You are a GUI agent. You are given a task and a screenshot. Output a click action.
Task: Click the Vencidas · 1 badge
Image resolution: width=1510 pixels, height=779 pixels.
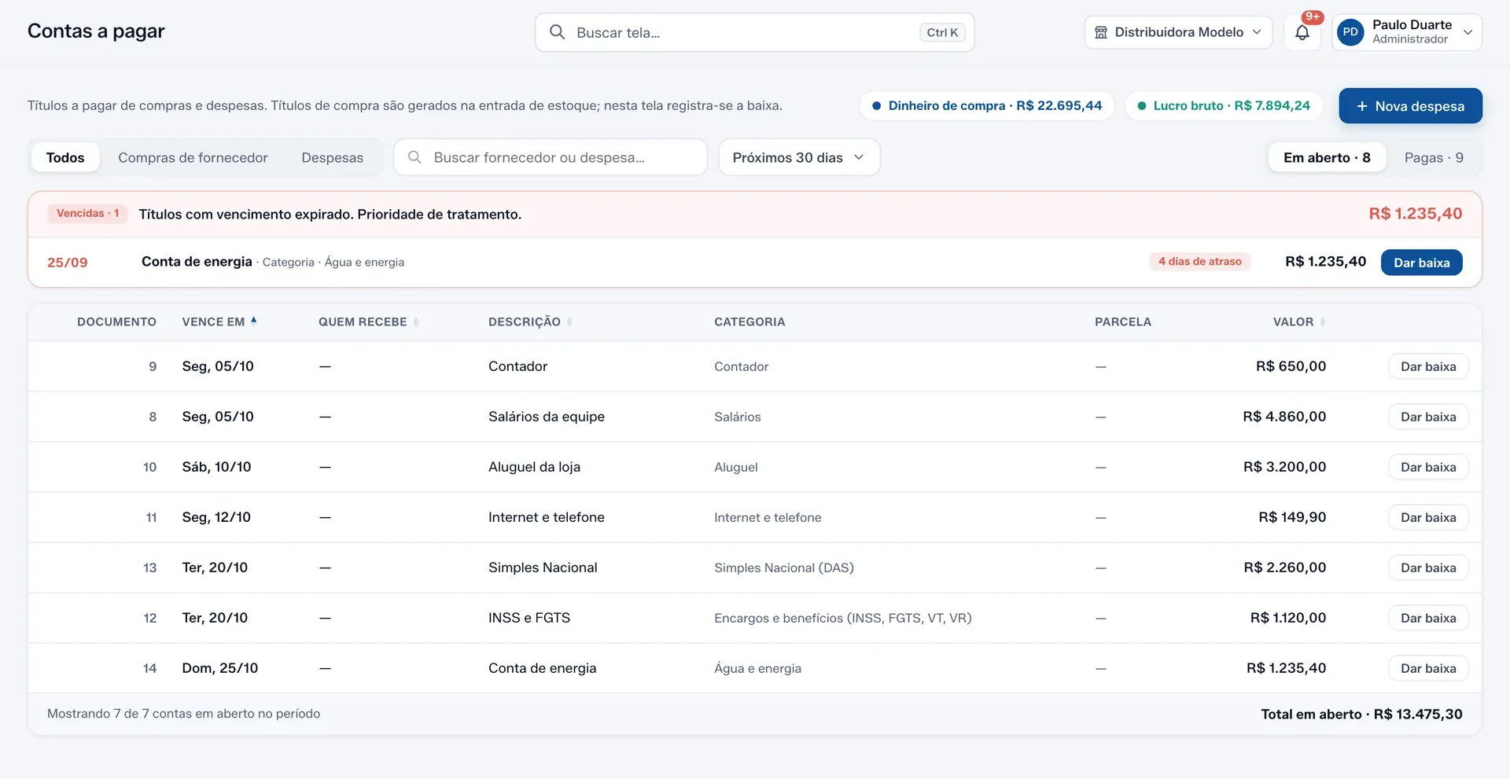tap(87, 214)
